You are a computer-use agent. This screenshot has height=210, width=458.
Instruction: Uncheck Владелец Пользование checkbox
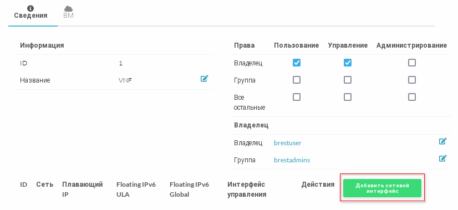[297, 63]
